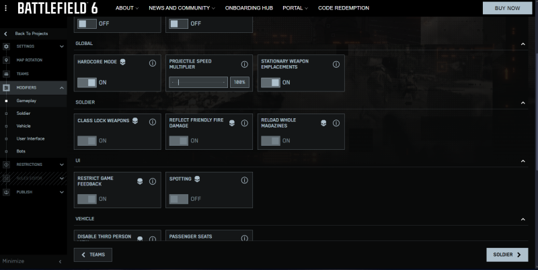The image size is (538, 270).
Task: Show info for Restrict Game Feedback
Action: (x=153, y=181)
